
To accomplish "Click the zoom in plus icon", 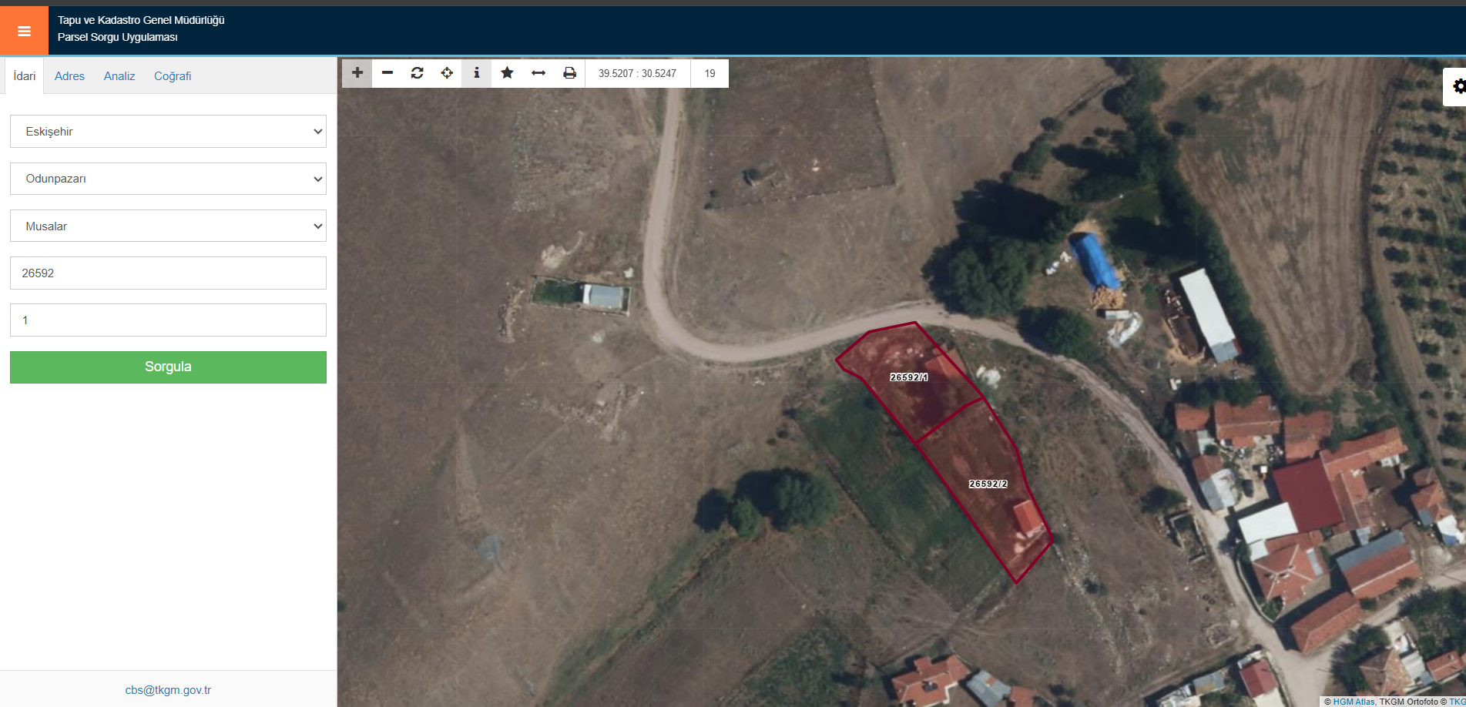I will (357, 73).
